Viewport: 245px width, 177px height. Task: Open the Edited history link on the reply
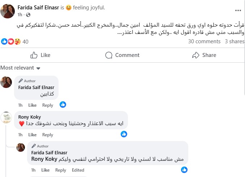(x=78, y=170)
